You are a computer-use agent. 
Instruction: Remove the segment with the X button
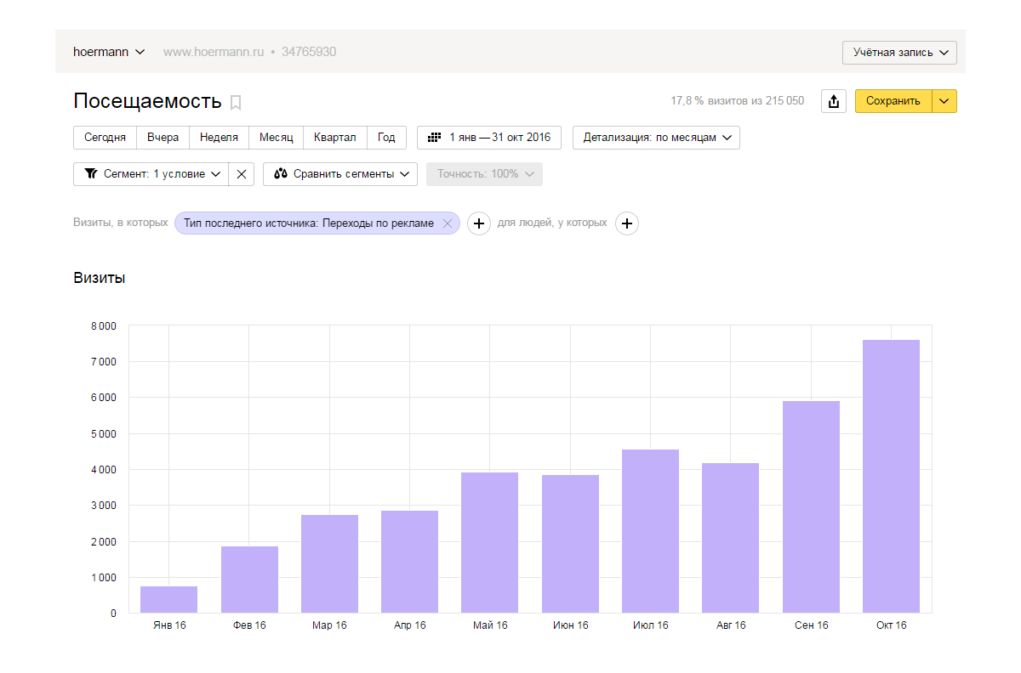tap(242, 174)
